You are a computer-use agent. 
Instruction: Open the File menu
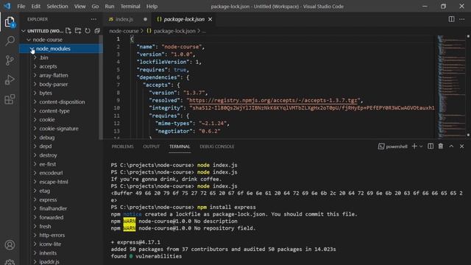coord(21,7)
